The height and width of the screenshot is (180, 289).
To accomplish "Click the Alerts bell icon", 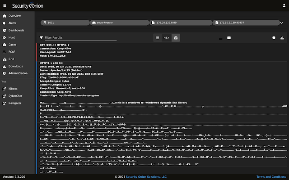I will [x=4, y=23].
